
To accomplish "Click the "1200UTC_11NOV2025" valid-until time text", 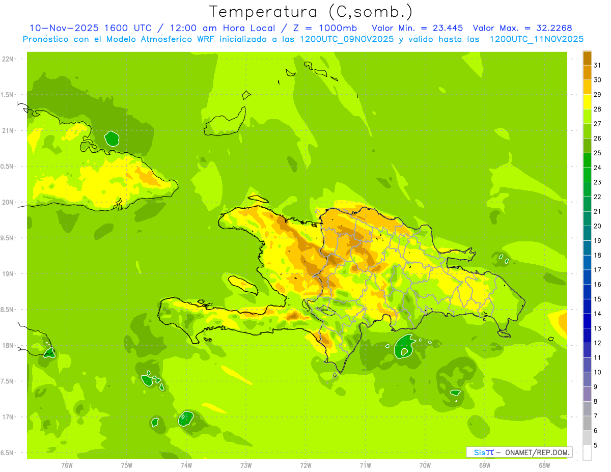I will 536,39.
